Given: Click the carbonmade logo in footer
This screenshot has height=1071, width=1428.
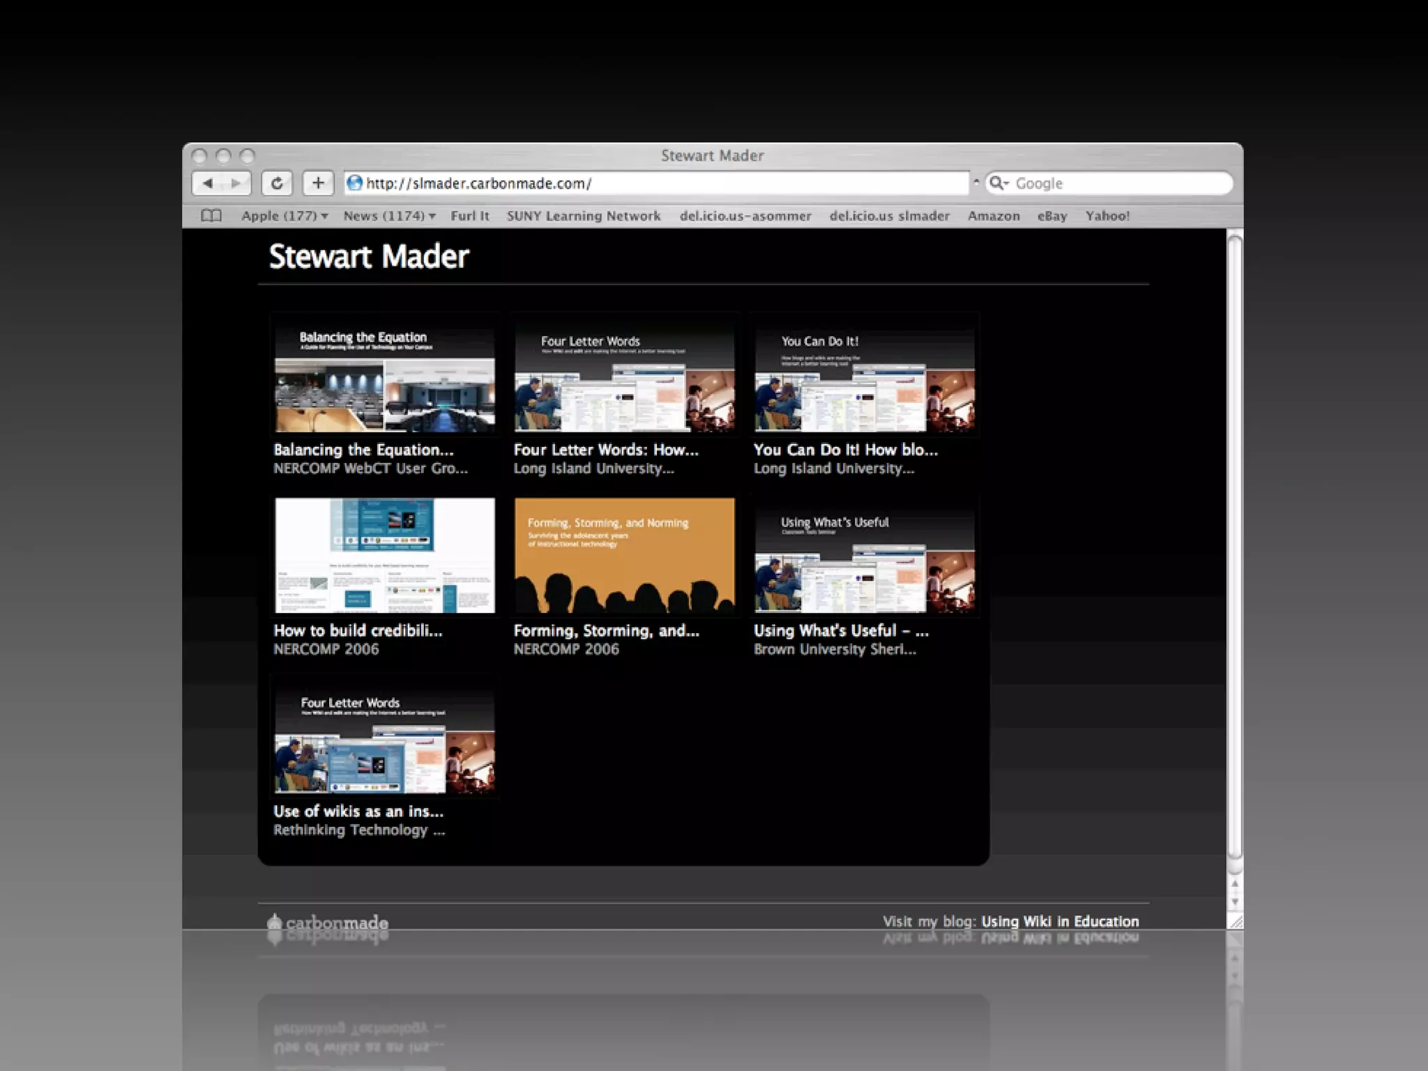Looking at the screenshot, I should click(x=328, y=923).
